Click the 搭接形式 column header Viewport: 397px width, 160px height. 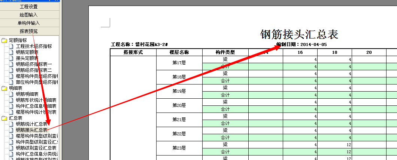click(x=133, y=52)
